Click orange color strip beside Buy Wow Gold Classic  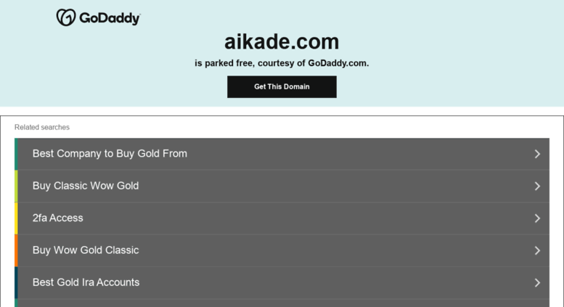coord(16,250)
